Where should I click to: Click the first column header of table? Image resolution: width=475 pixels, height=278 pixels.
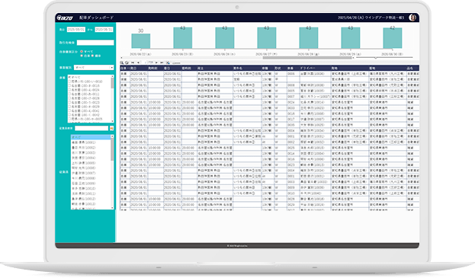pyautogui.click(x=125, y=68)
